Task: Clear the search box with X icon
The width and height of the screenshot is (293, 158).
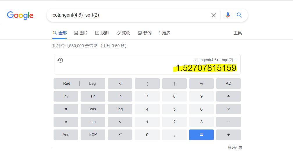Action: point(214,15)
